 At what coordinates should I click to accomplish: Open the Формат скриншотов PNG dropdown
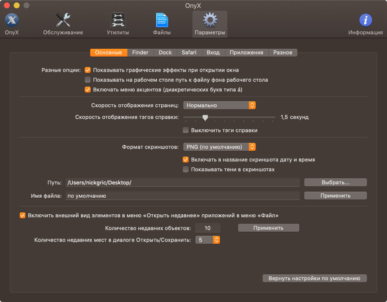pos(220,147)
